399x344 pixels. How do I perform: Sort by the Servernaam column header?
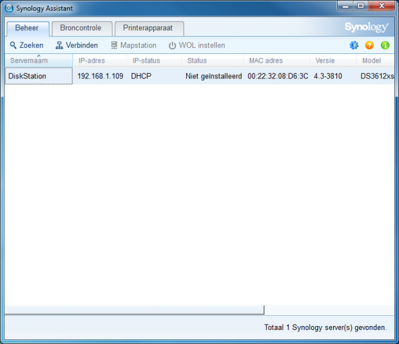(39, 61)
